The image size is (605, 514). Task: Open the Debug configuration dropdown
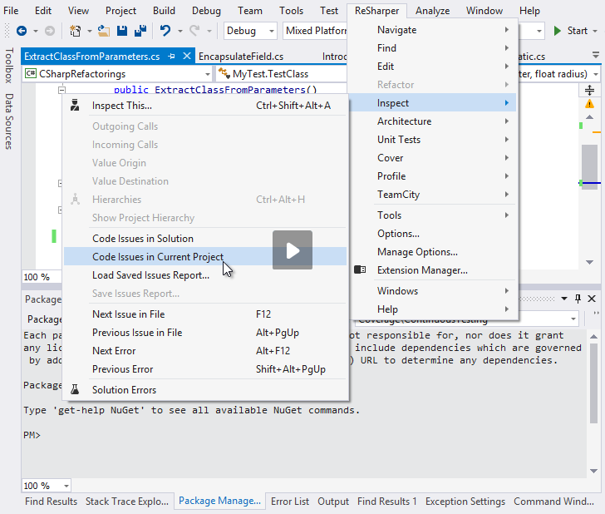click(250, 31)
